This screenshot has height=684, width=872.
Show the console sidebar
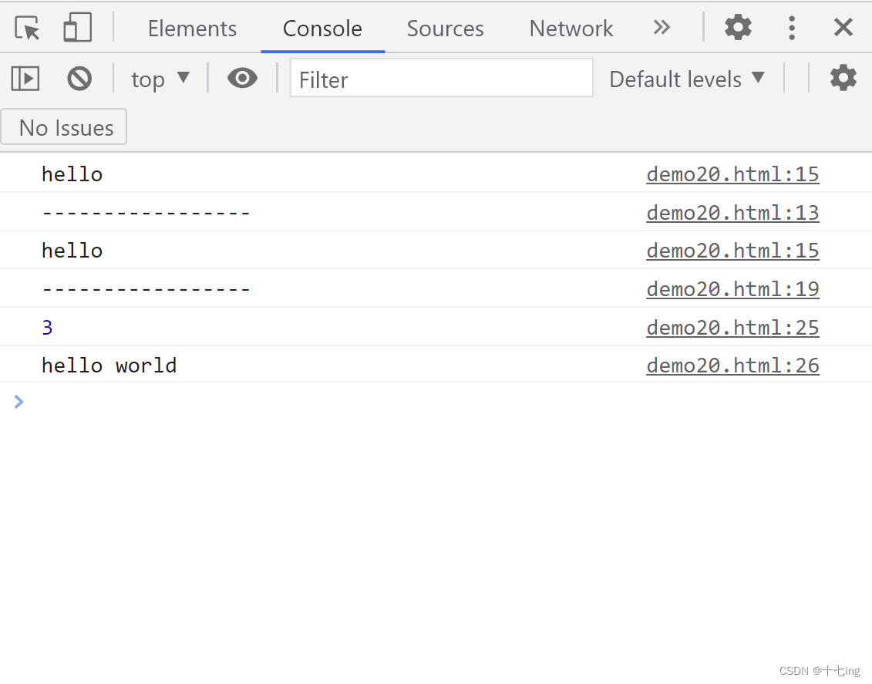[25, 79]
